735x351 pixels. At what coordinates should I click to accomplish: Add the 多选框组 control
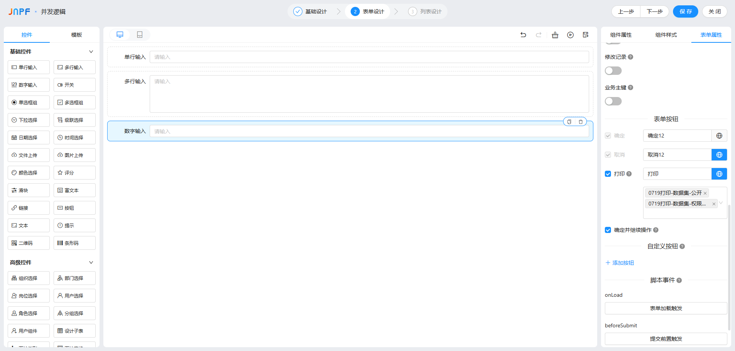pos(75,102)
